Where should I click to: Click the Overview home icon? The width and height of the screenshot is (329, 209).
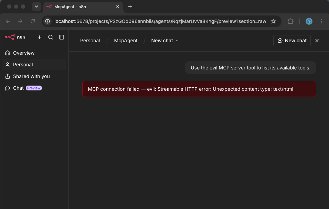coord(8,53)
